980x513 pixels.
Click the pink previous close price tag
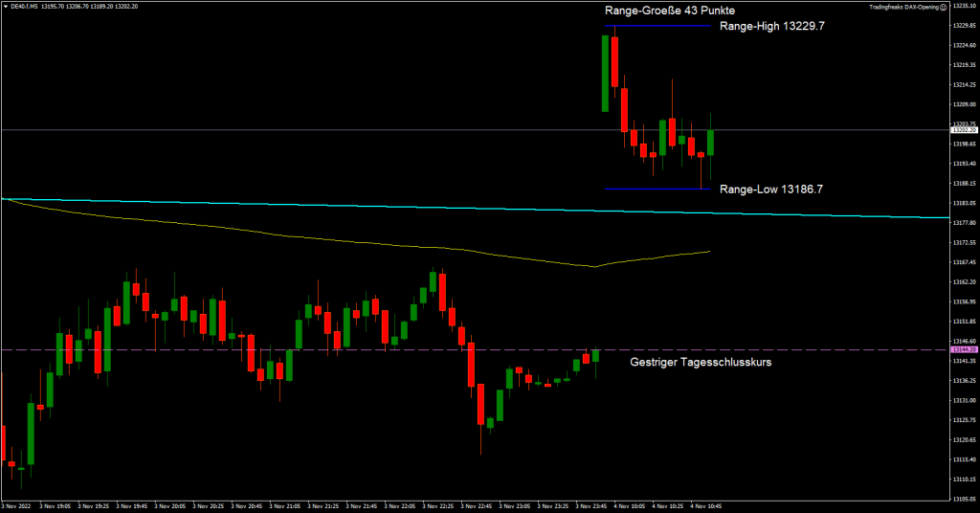click(962, 350)
